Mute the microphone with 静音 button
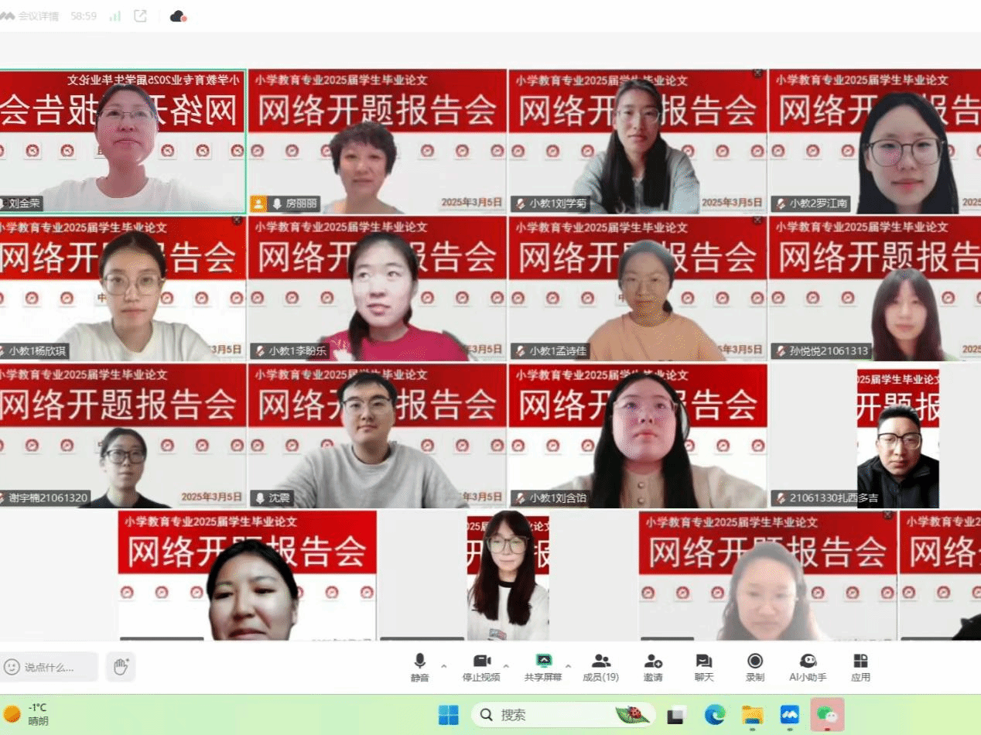Viewport: 981px width, 735px height. click(419, 666)
